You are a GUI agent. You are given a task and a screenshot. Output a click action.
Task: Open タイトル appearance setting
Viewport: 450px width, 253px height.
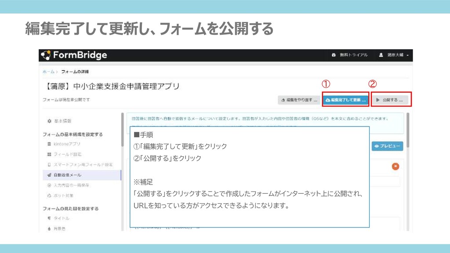click(x=62, y=218)
